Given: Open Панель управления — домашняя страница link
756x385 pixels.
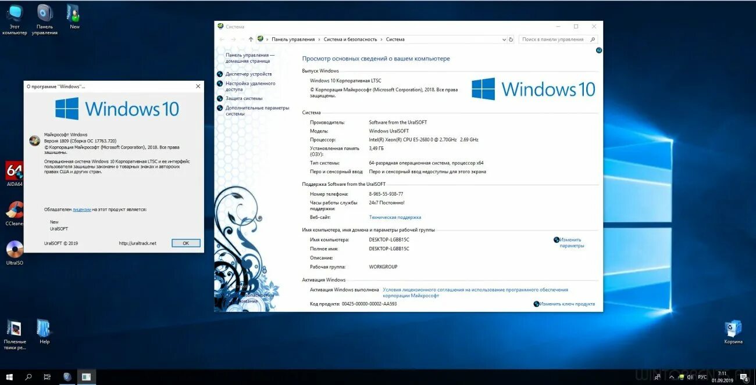Looking at the screenshot, I should [x=250, y=57].
